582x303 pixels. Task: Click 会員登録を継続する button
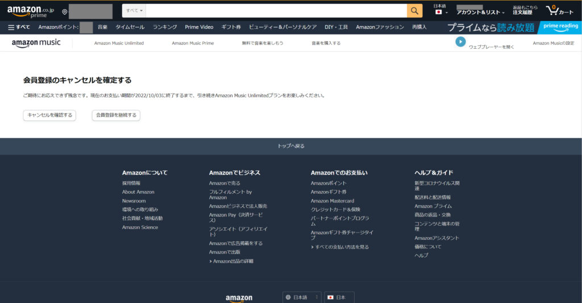(x=116, y=115)
